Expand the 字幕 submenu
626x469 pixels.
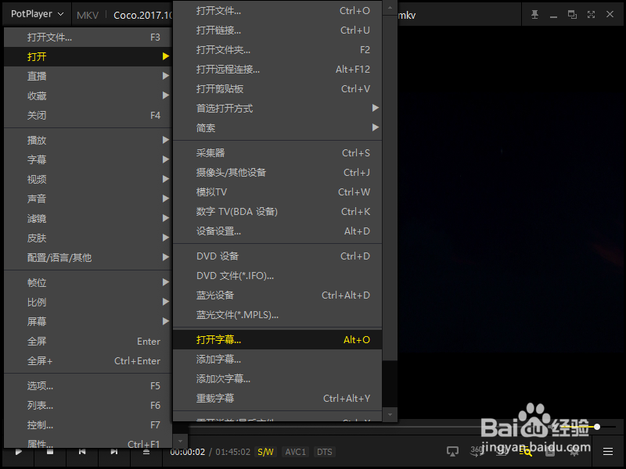88,159
